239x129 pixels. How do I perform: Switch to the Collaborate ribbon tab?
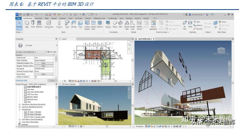pos(112,18)
